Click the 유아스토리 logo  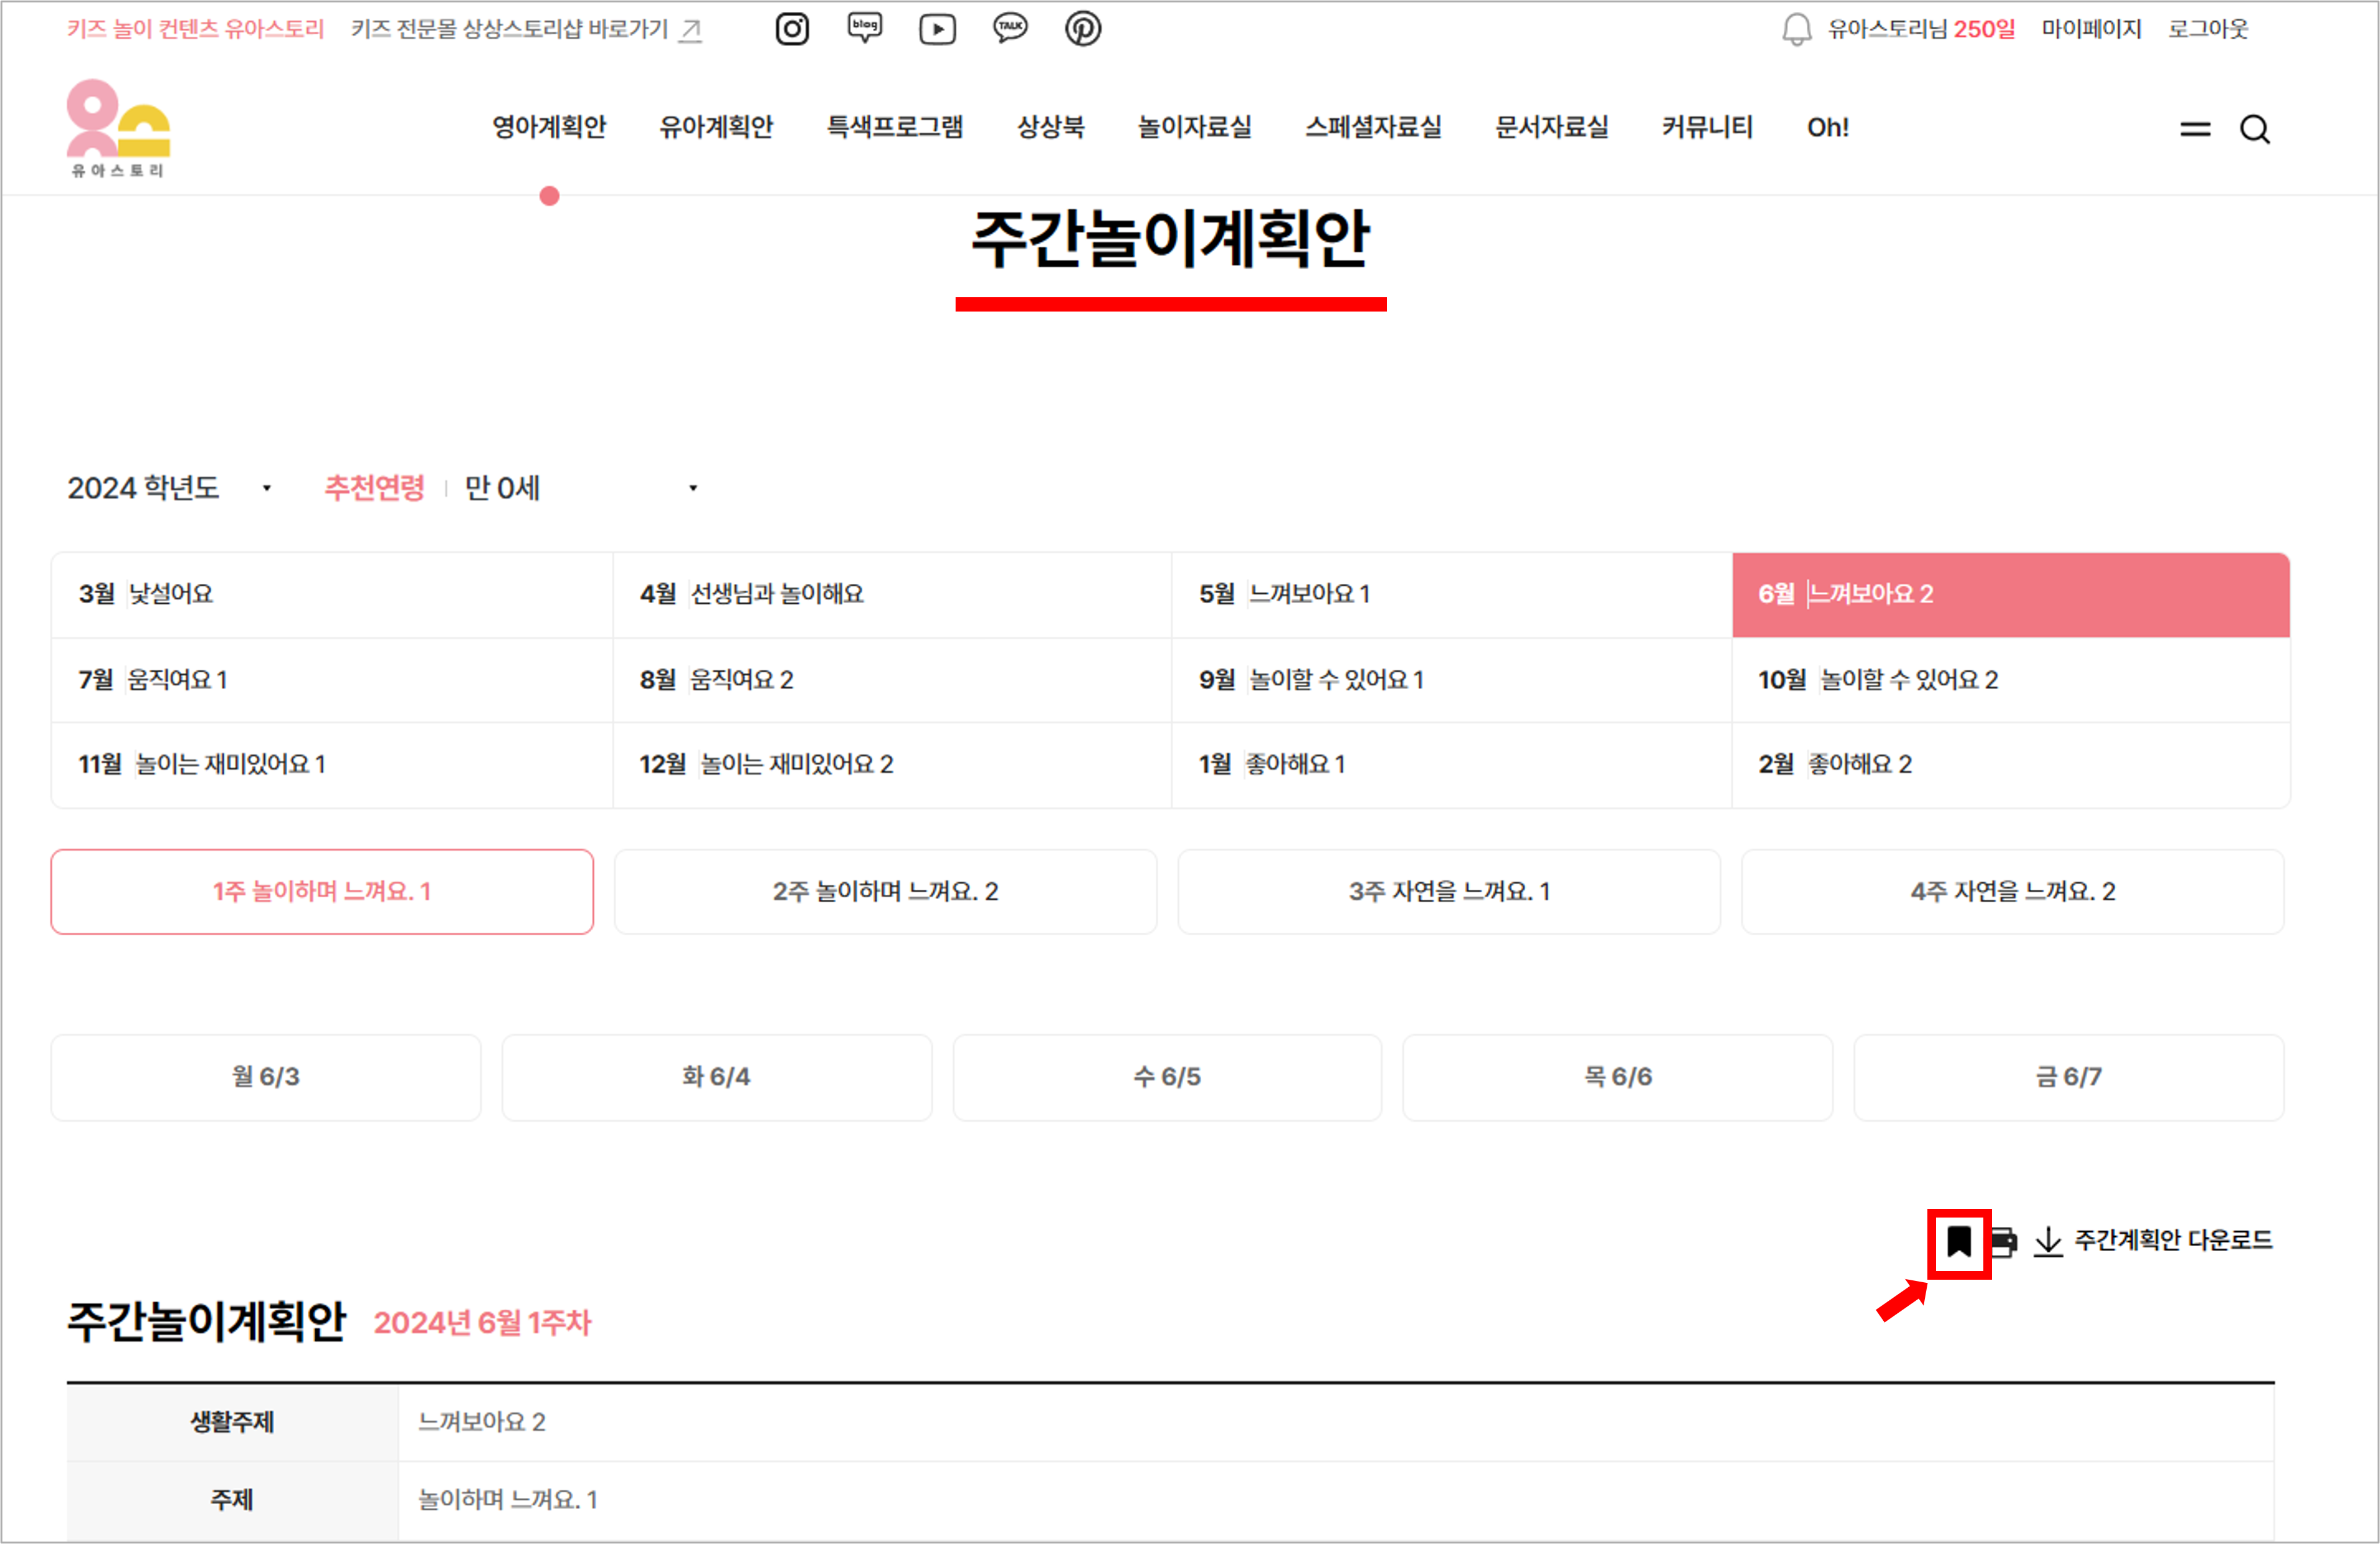click(118, 128)
